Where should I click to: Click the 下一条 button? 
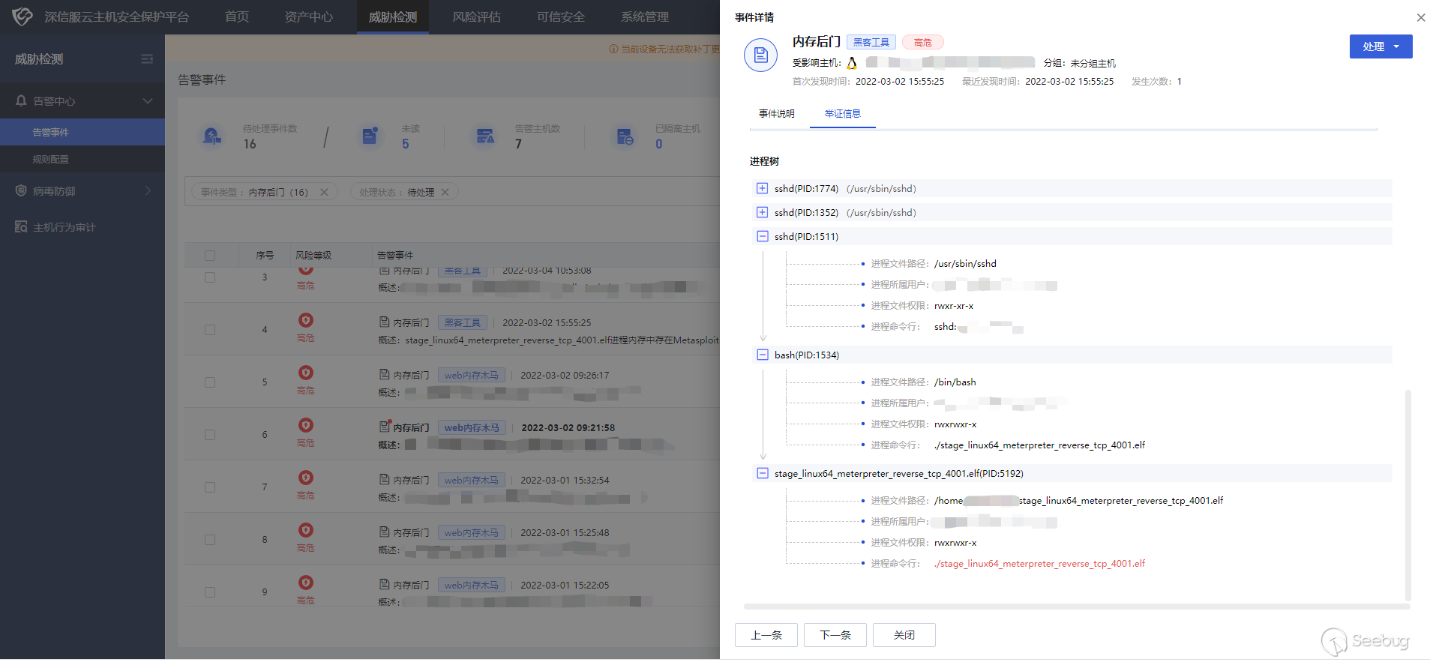click(x=835, y=635)
